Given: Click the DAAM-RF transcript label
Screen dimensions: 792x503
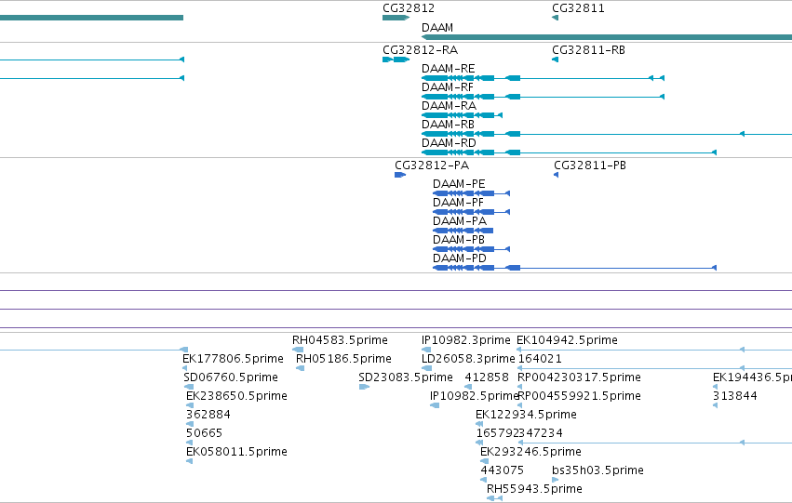Looking at the screenshot, I should [448, 87].
